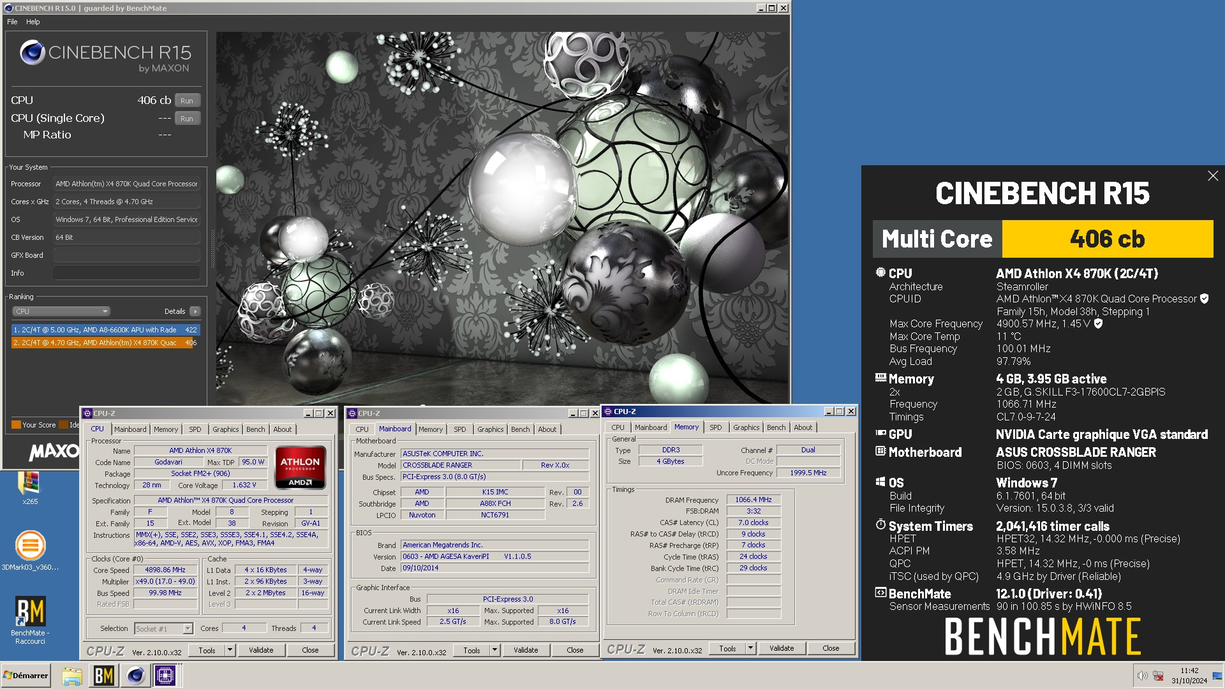Click the Memory icon in BenchMate panel

pos(880,378)
